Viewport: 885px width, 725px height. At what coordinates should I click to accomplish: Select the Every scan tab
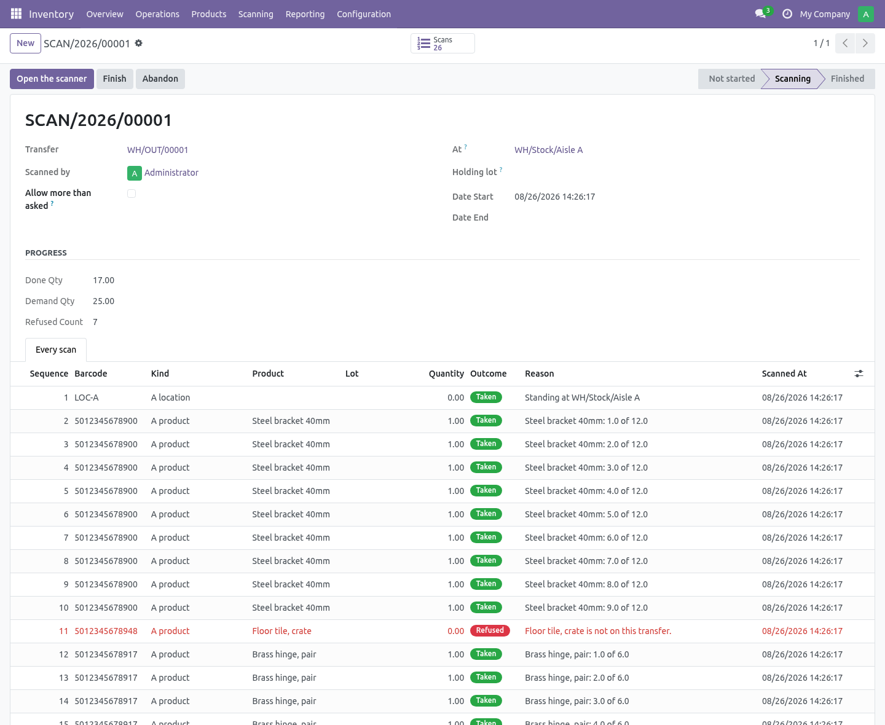[x=56, y=350]
